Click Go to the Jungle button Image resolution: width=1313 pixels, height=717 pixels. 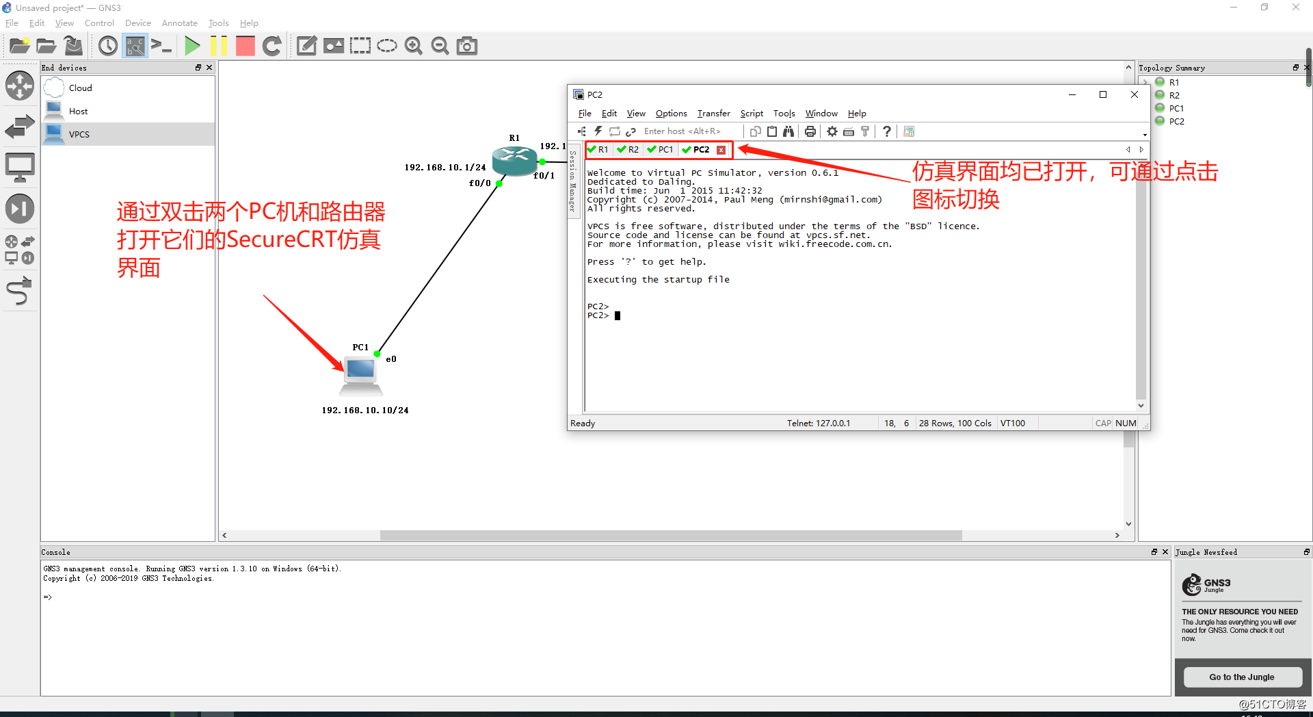(x=1242, y=677)
